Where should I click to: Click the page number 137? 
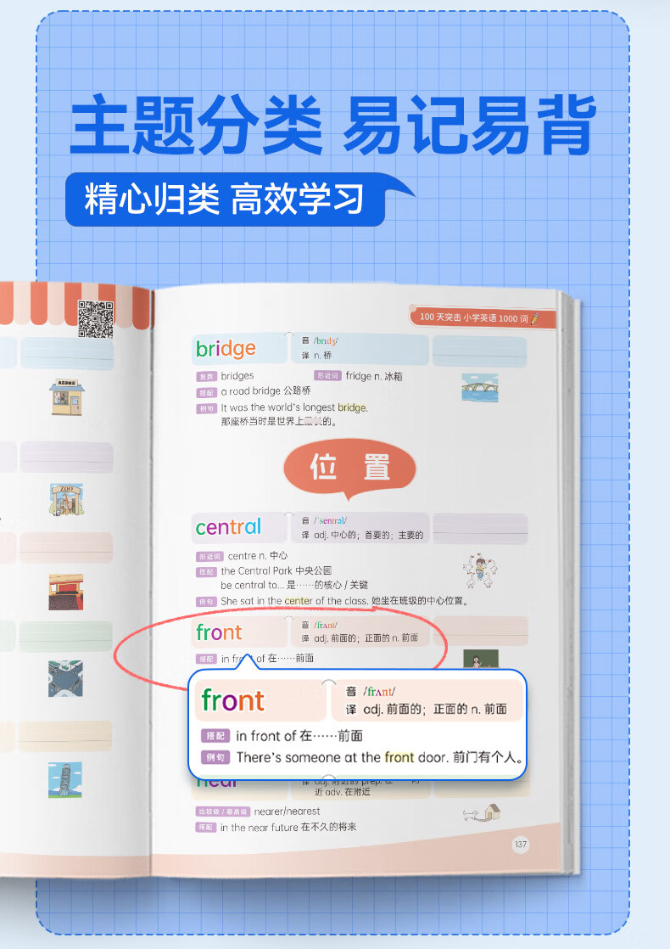[x=521, y=844]
